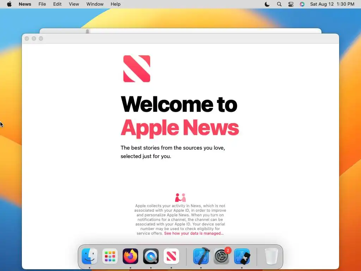
Task: Click the privacy handshake icon
Action: [180, 198]
